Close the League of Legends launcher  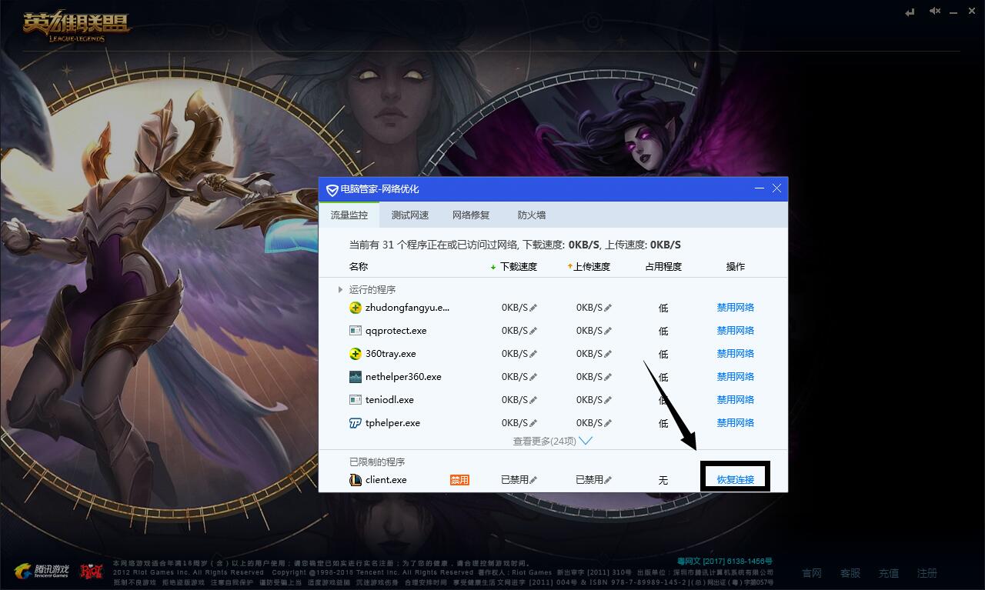(x=973, y=12)
